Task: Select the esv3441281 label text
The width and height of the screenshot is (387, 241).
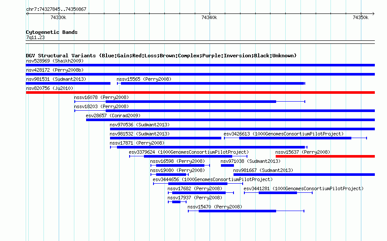Action: (304, 188)
